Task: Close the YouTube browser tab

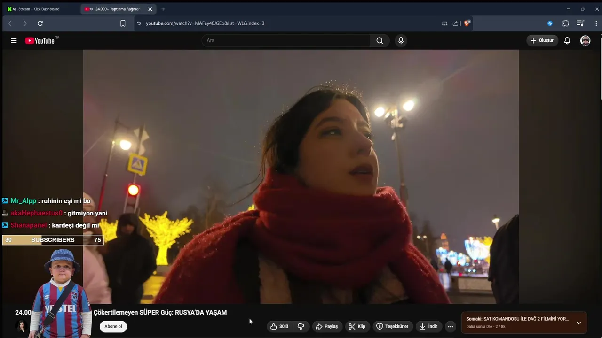Action: point(150,9)
